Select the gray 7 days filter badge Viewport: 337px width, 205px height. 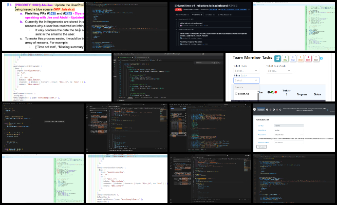[x=316, y=58]
